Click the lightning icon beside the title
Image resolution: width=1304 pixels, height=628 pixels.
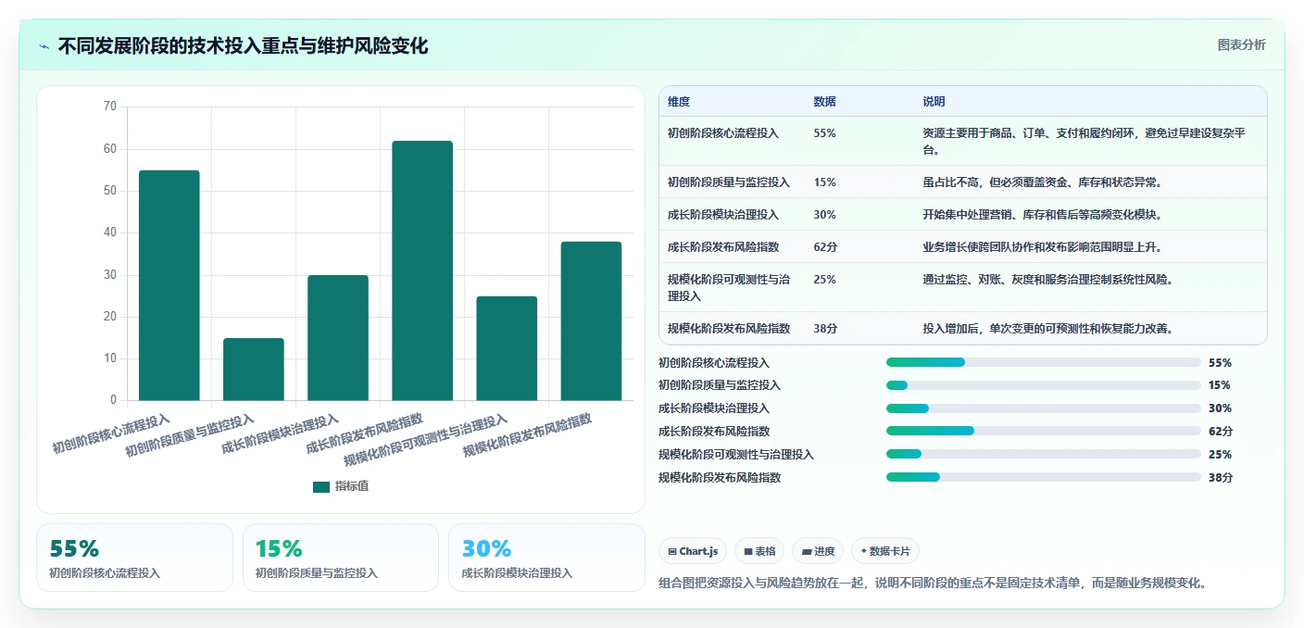tap(44, 46)
